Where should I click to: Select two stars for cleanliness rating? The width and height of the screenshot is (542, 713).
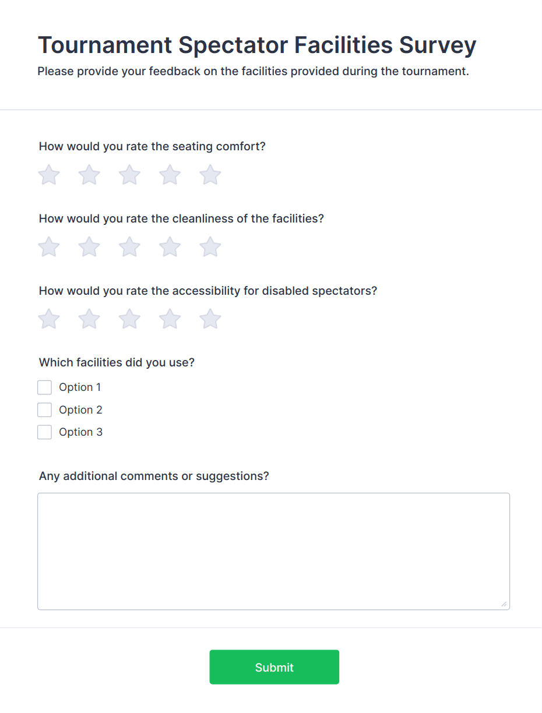pyautogui.click(x=89, y=246)
